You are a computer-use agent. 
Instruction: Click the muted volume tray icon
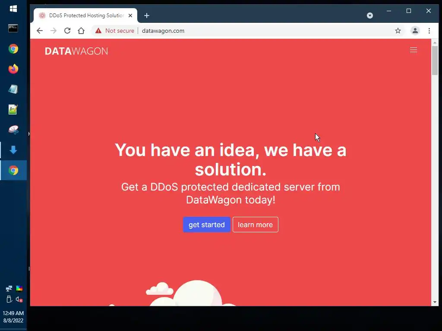tap(19, 300)
